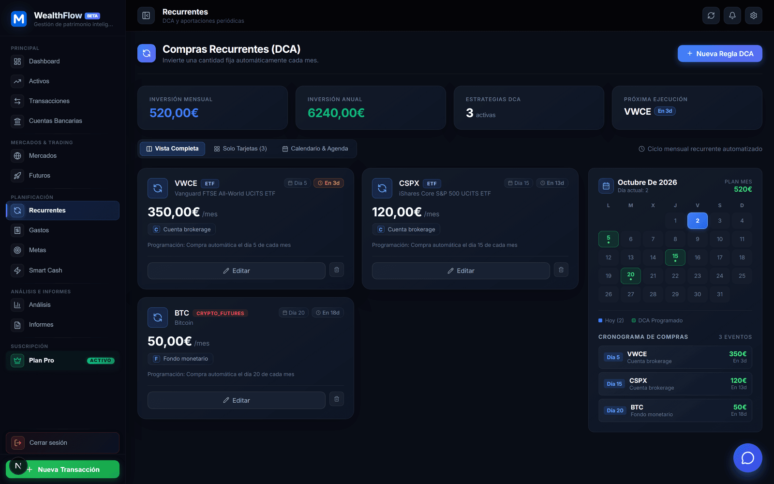Viewport: 774px width, 484px height.
Task: Select day 2 in calendar
Action: (698, 221)
